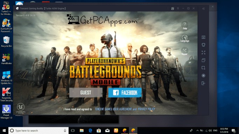The width and height of the screenshot is (239, 134).
Task: Click the ENG language indicator in tray
Action: coord(215,131)
